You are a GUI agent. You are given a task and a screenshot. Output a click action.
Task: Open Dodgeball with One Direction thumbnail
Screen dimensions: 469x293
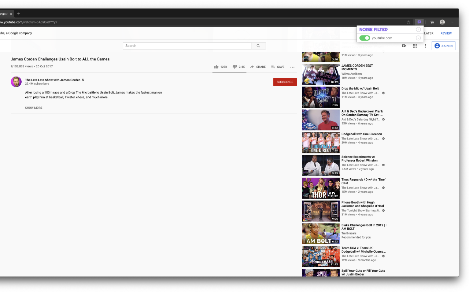pos(321,142)
